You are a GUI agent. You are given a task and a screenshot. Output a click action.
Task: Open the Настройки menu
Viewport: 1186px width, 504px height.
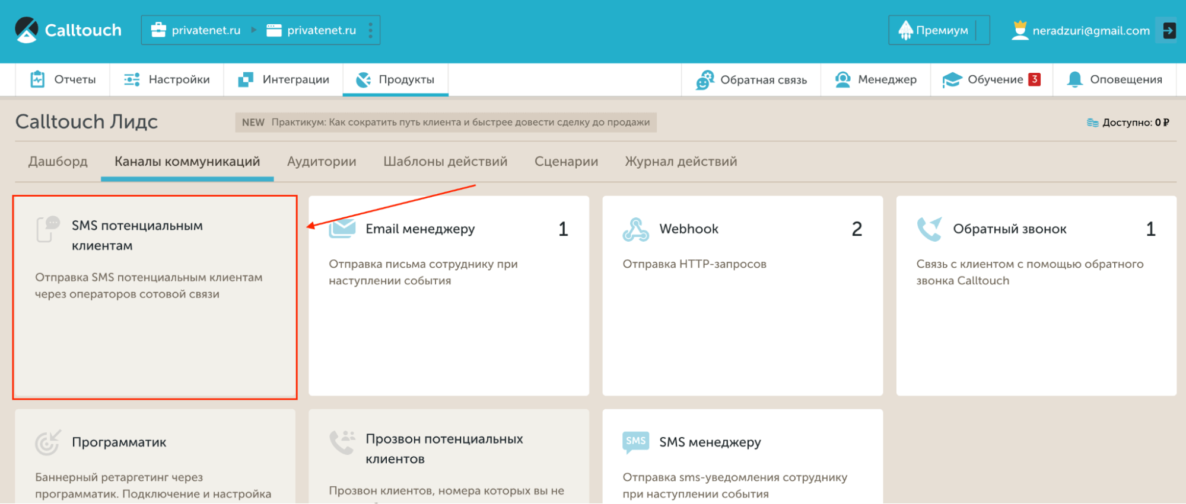(x=167, y=79)
